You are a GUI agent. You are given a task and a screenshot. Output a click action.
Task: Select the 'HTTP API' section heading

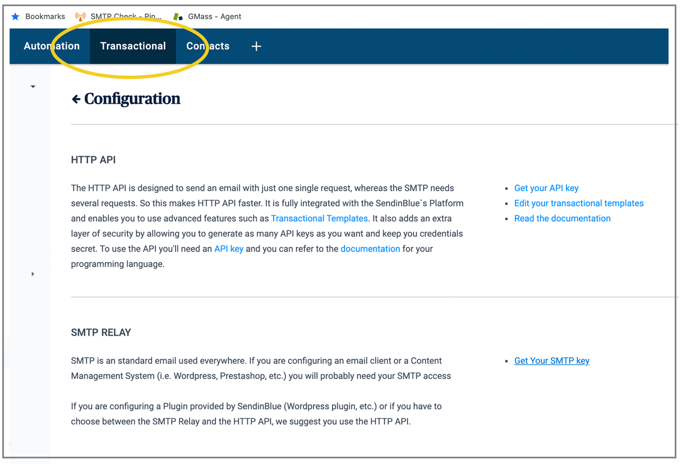pyautogui.click(x=93, y=160)
